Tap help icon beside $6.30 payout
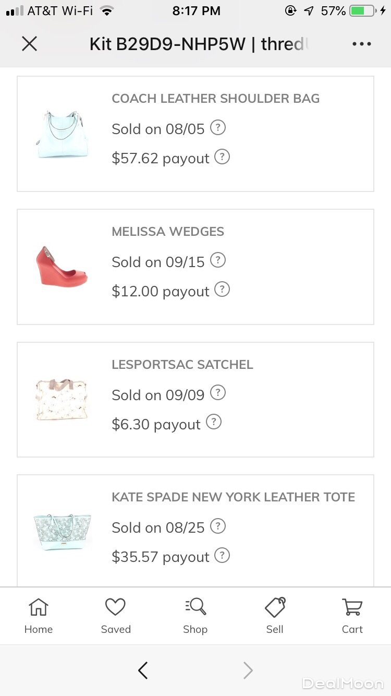391x696 pixels. tap(214, 423)
